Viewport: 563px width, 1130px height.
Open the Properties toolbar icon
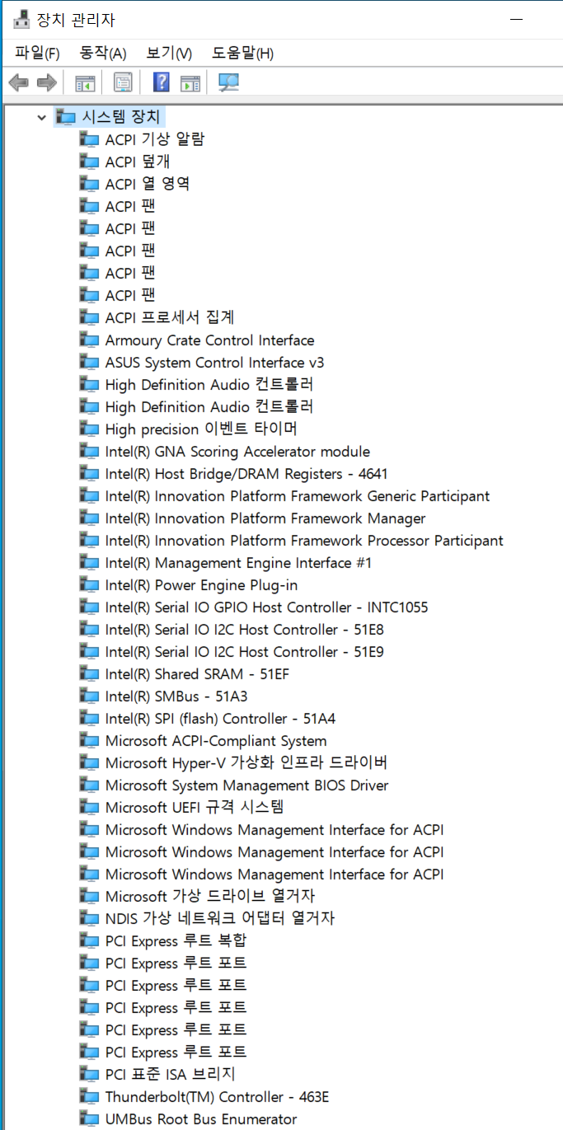click(123, 82)
